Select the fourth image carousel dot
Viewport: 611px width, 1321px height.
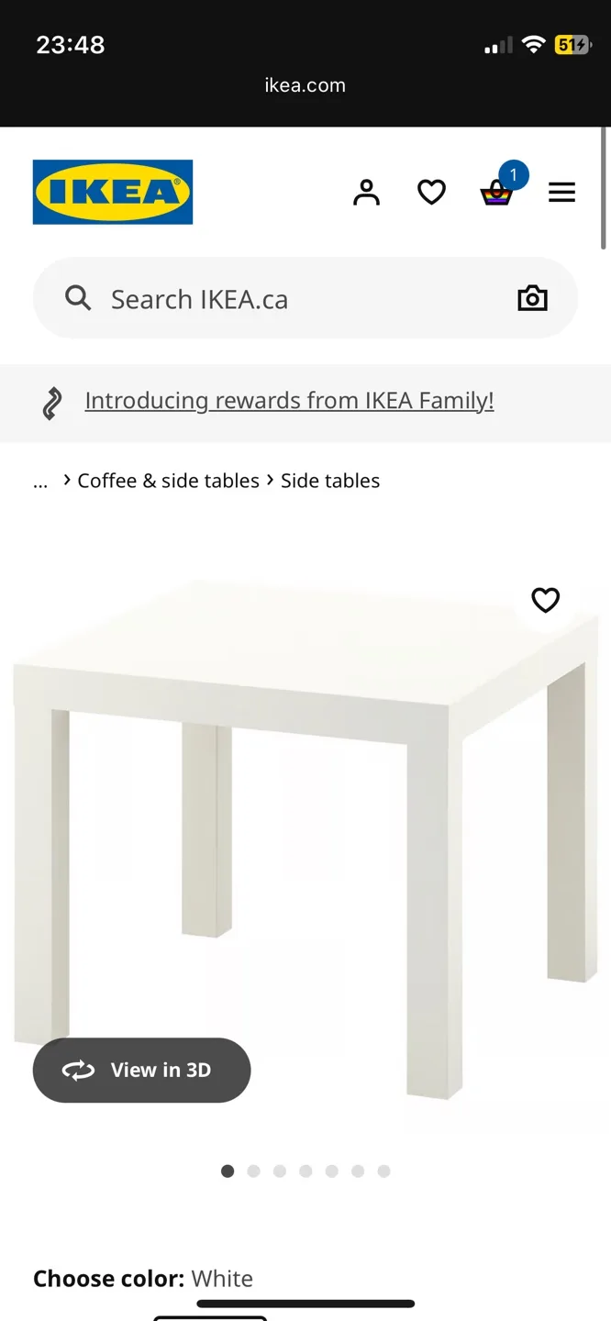pos(305,1171)
